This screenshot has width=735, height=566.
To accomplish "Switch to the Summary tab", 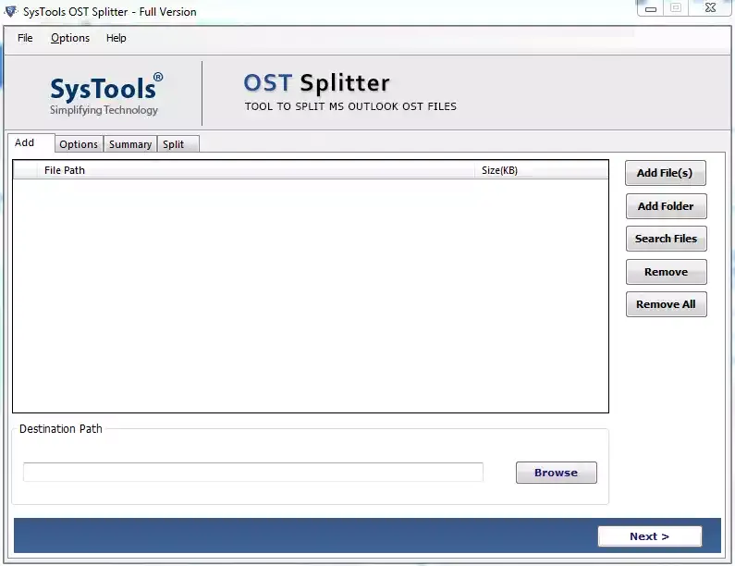I will click(x=130, y=144).
